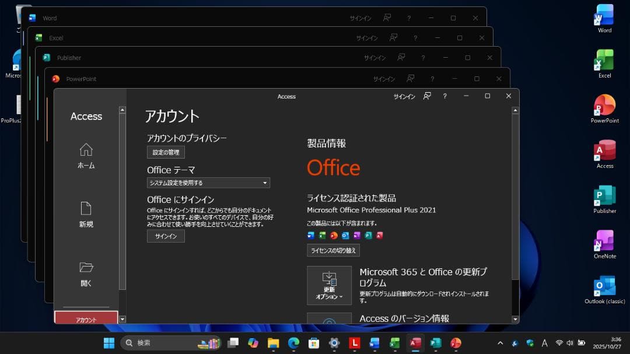This screenshot has height=354, width=630.
Task: Click サインイン in the Publisher window title bar
Action: [x=375, y=58]
